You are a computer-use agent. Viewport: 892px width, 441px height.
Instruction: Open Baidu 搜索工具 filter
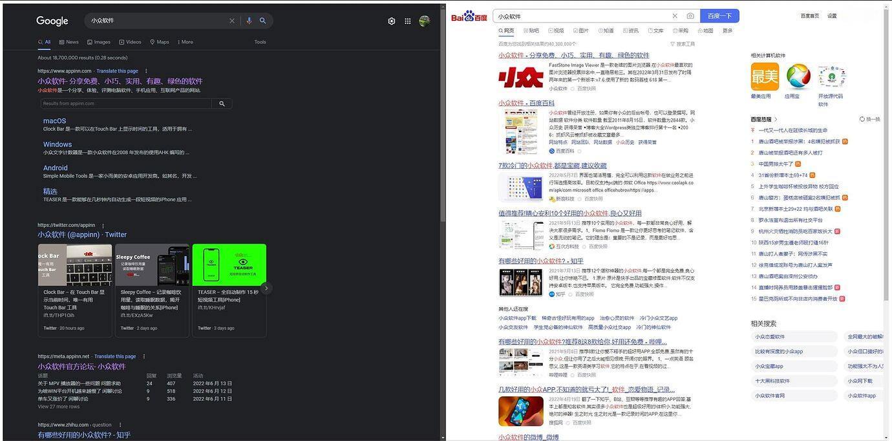683,44
